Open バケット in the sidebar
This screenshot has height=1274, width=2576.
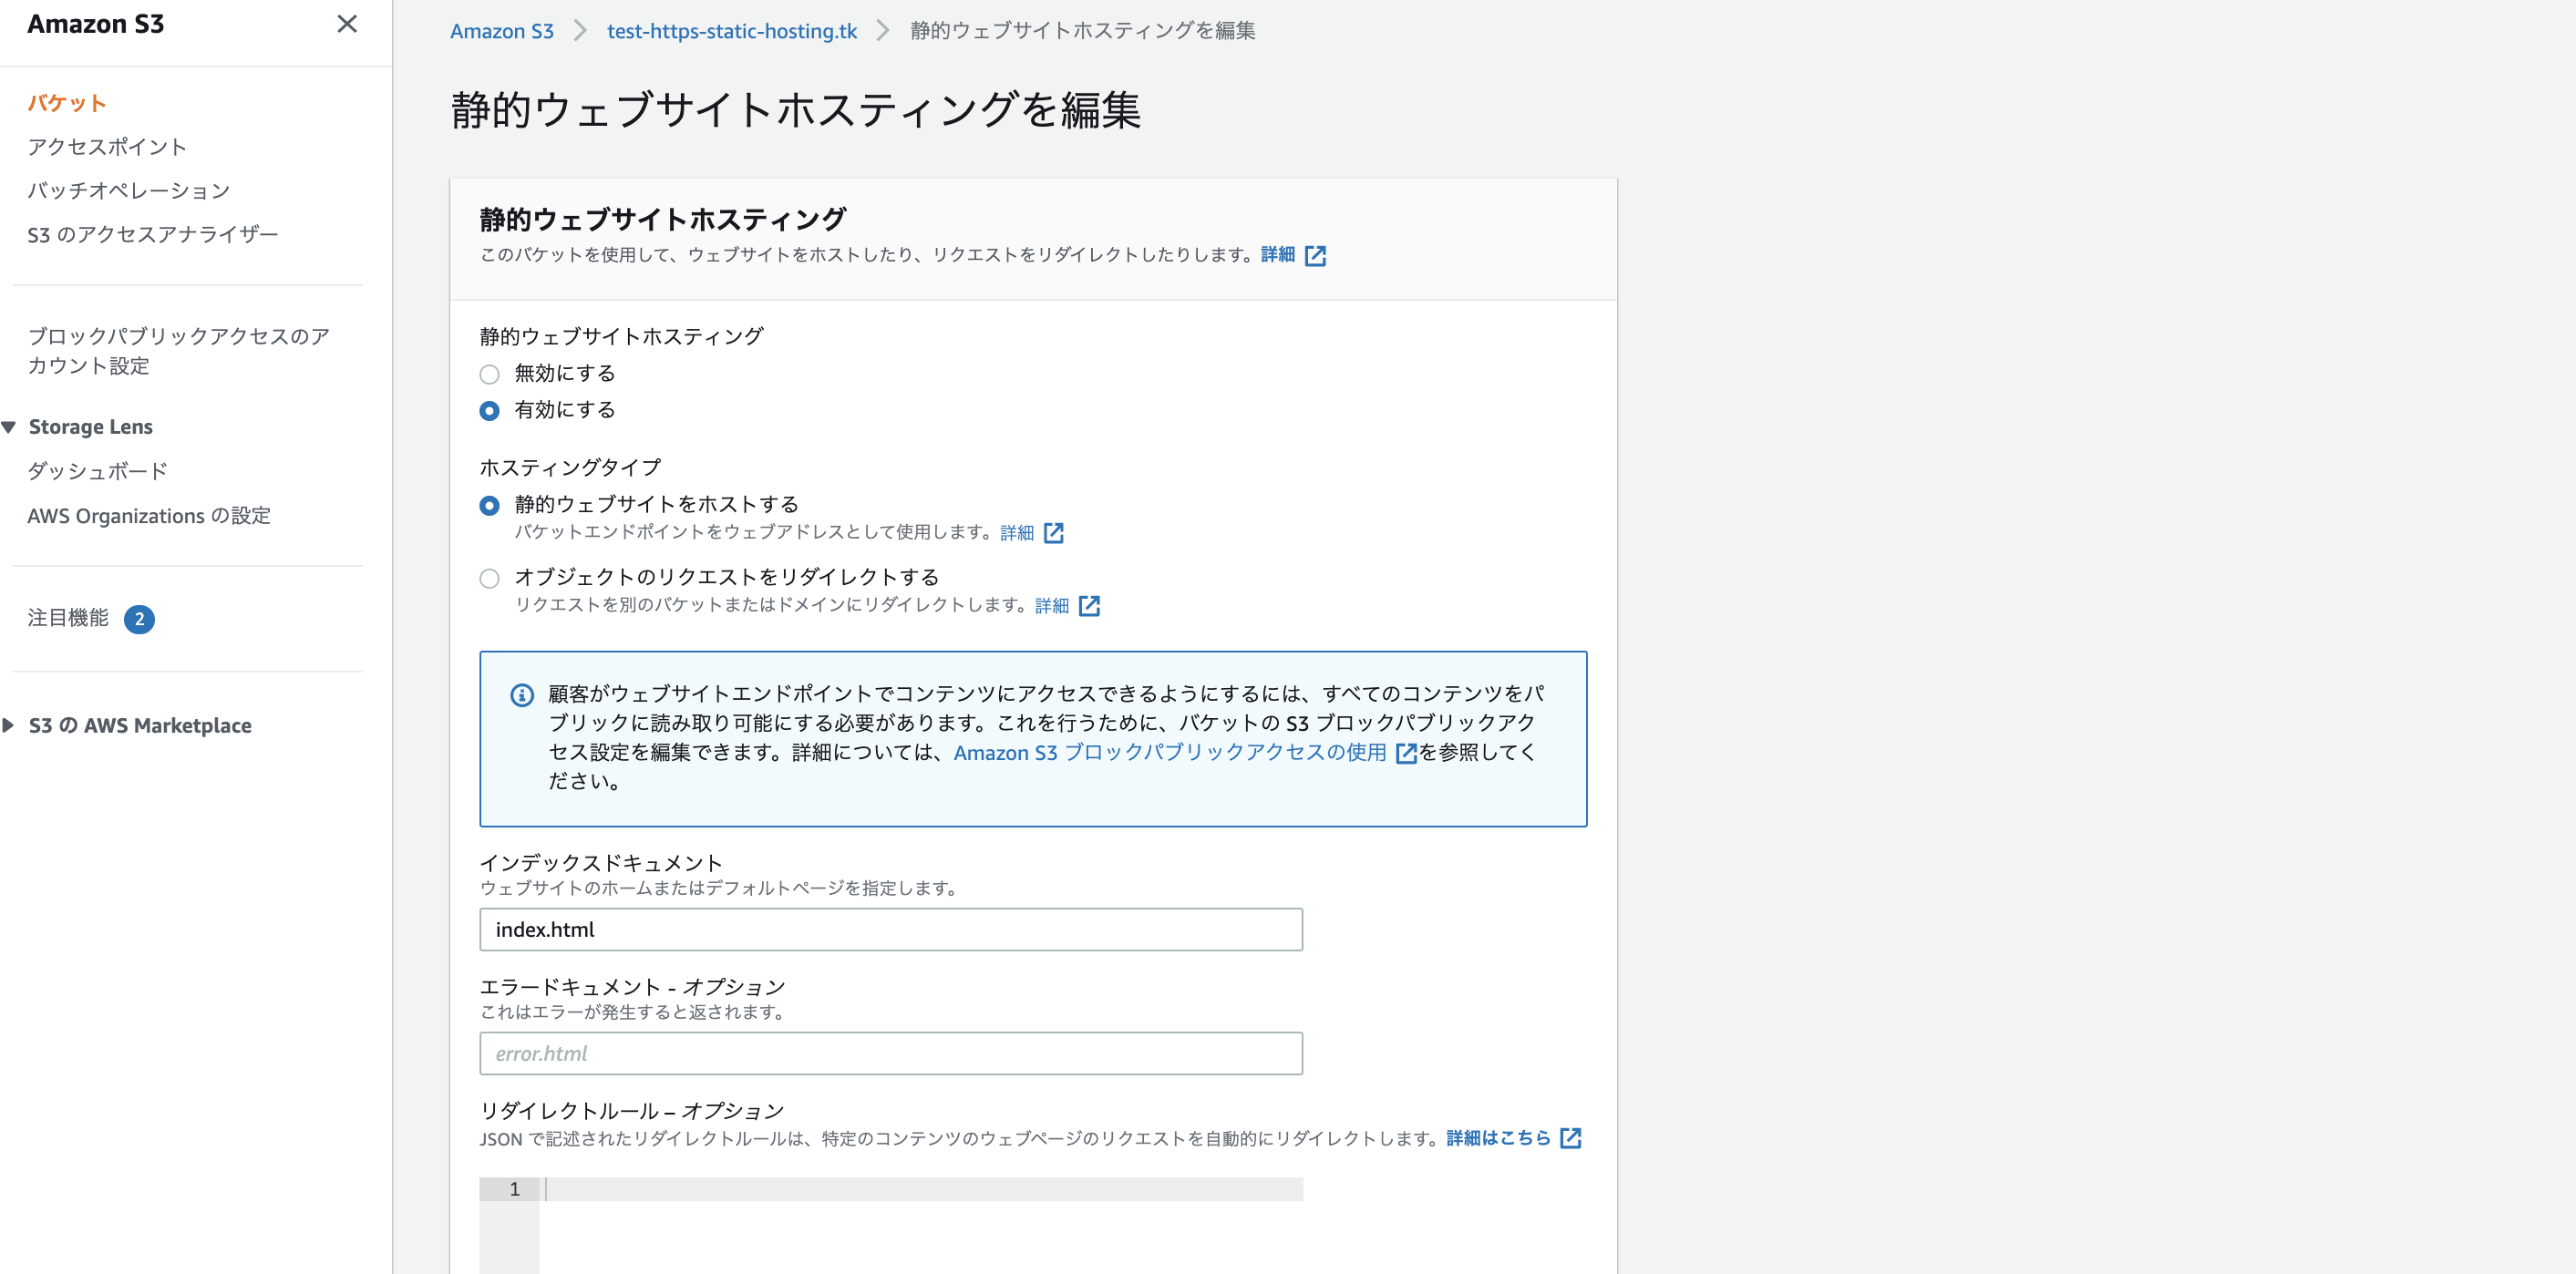[x=66, y=103]
